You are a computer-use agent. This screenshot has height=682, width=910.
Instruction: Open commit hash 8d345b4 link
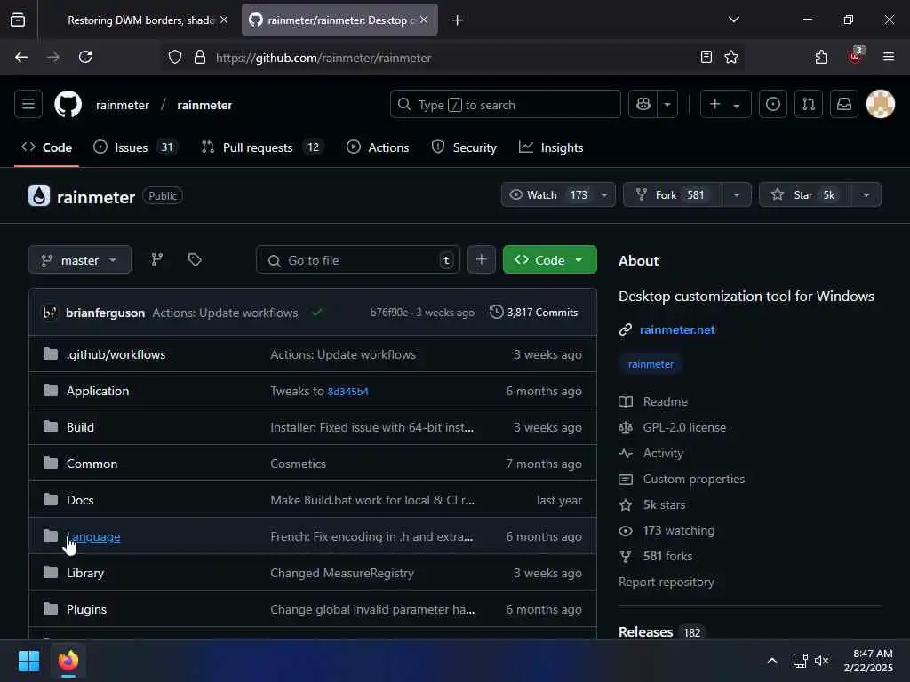[347, 392]
